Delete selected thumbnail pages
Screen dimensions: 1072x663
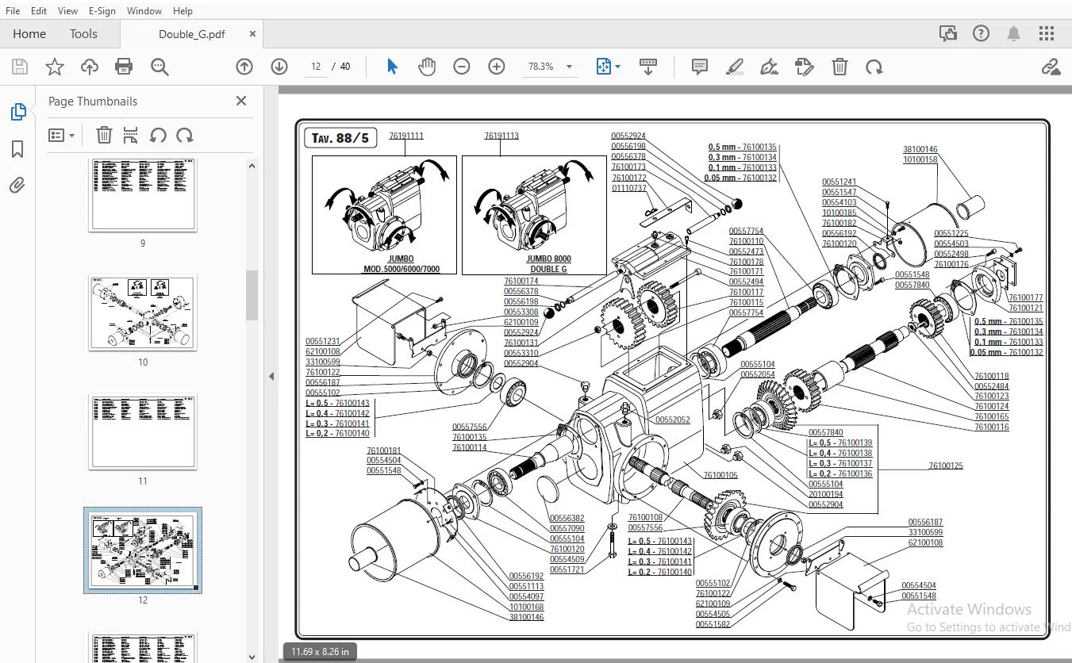(x=104, y=135)
